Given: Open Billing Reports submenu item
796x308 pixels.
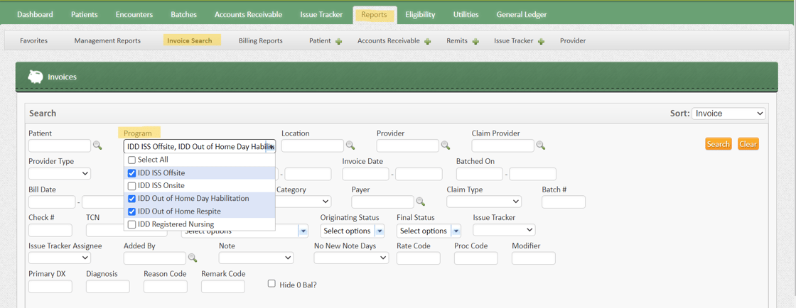Looking at the screenshot, I should (x=261, y=40).
